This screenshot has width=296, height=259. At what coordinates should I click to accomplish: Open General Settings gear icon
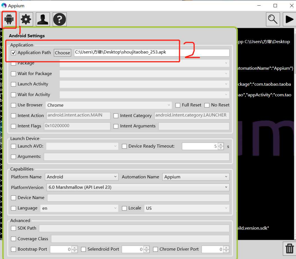26,19
